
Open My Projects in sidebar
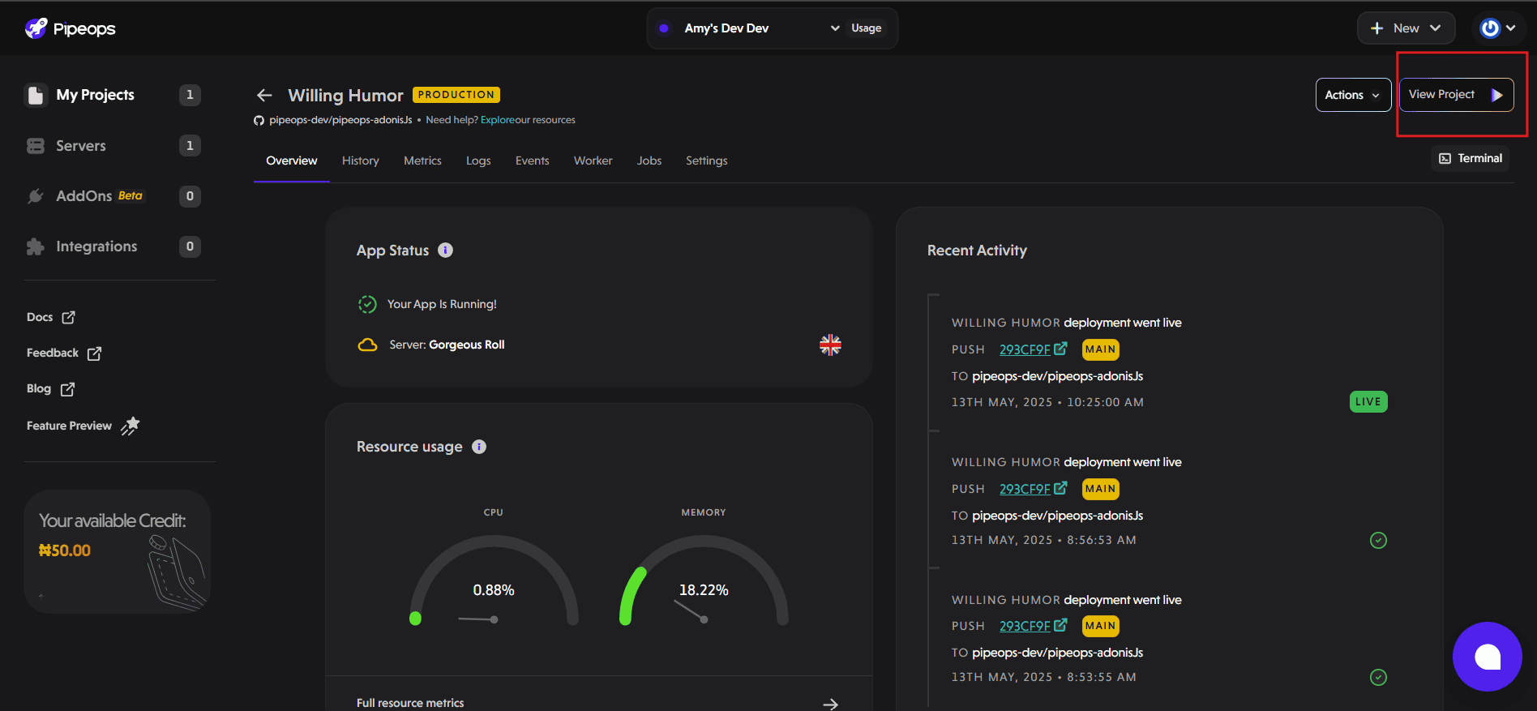click(113, 95)
